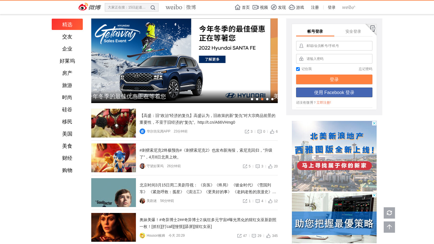This screenshot has width=434, height=244.
Task: Click the refresh page icon
Action: 389,213
